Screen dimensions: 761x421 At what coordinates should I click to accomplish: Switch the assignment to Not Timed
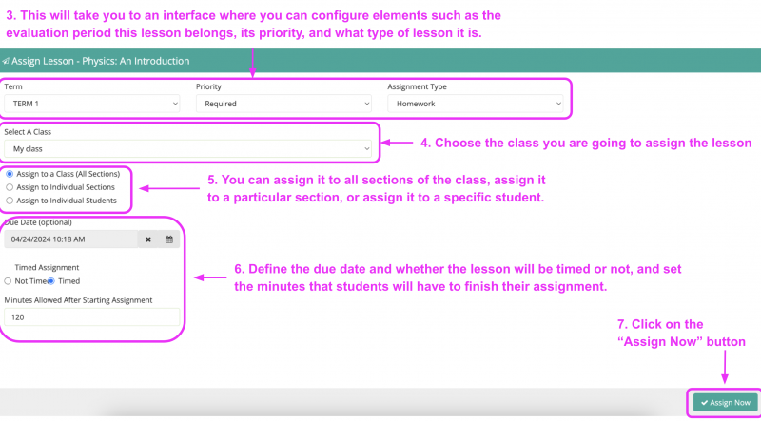(x=9, y=281)
